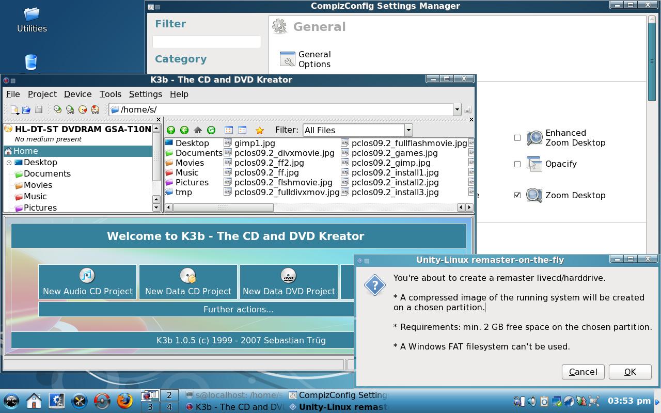Open the Project menu in K3b

pyautogui.click(x=42, y=94)
